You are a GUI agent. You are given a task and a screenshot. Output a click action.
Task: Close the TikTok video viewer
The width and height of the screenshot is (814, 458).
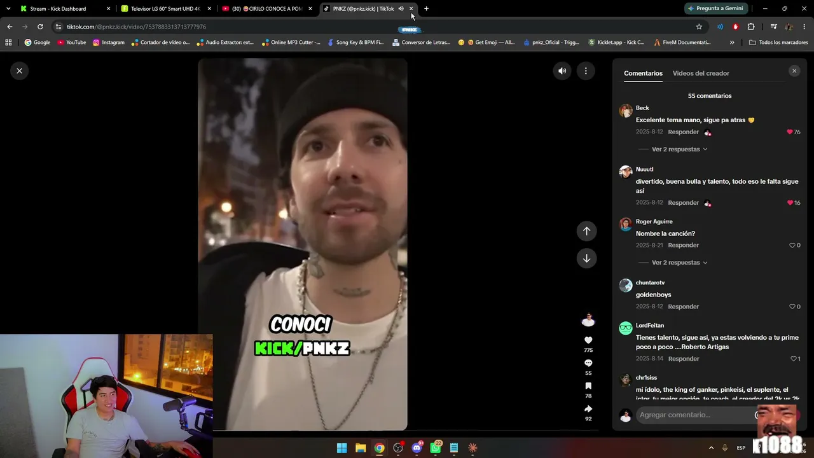click(20, 71)
